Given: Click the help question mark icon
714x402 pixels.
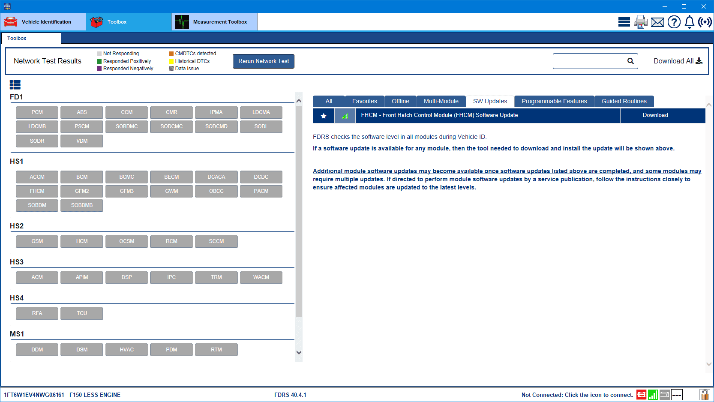Looking at the screenshot, I should click(674, 22).
